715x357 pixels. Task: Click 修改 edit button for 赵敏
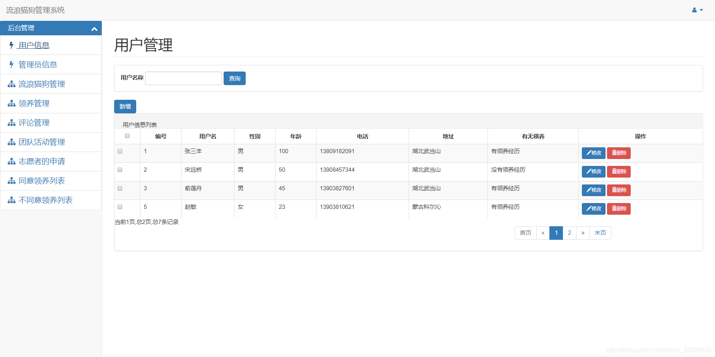(594, 209)
